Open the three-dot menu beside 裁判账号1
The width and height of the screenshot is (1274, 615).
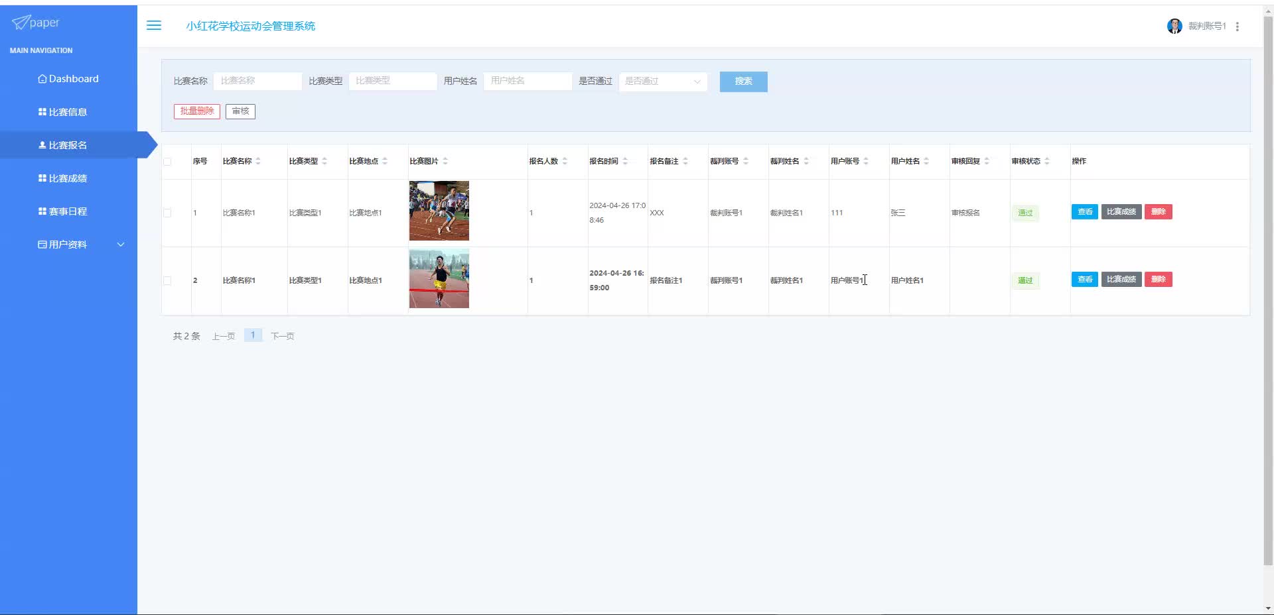tap(1238, 27)
